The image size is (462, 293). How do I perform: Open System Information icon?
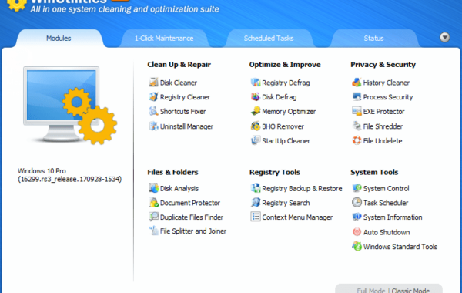(x=357, y=217)
